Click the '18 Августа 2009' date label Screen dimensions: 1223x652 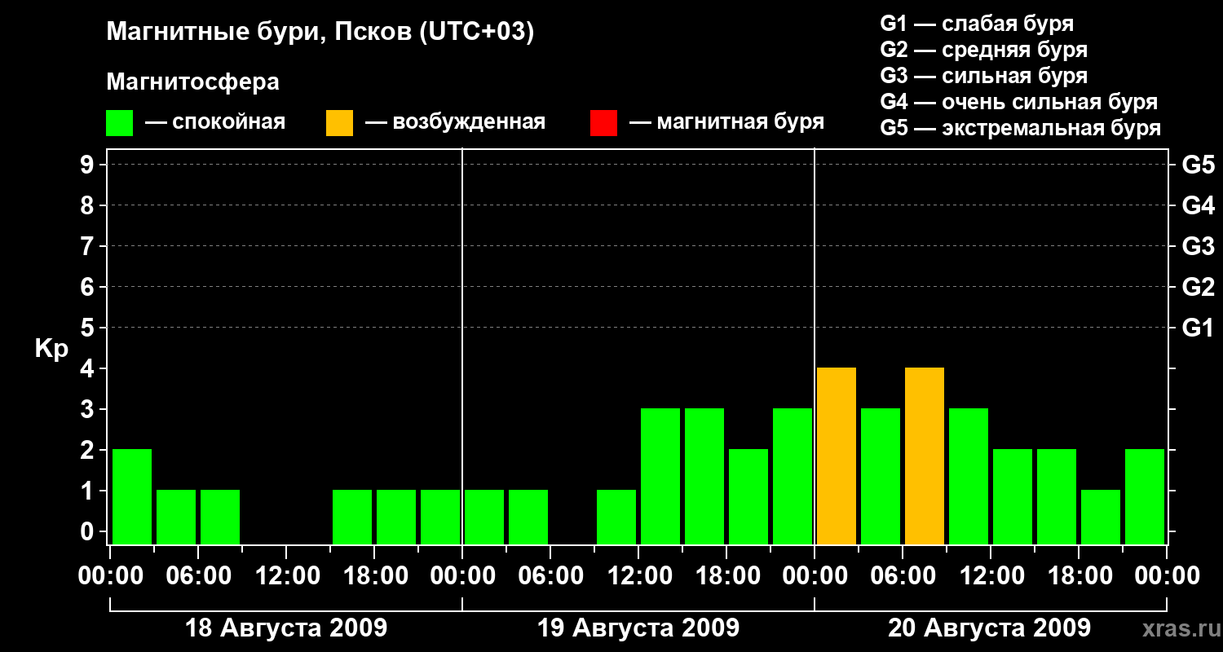pos(286,628)
